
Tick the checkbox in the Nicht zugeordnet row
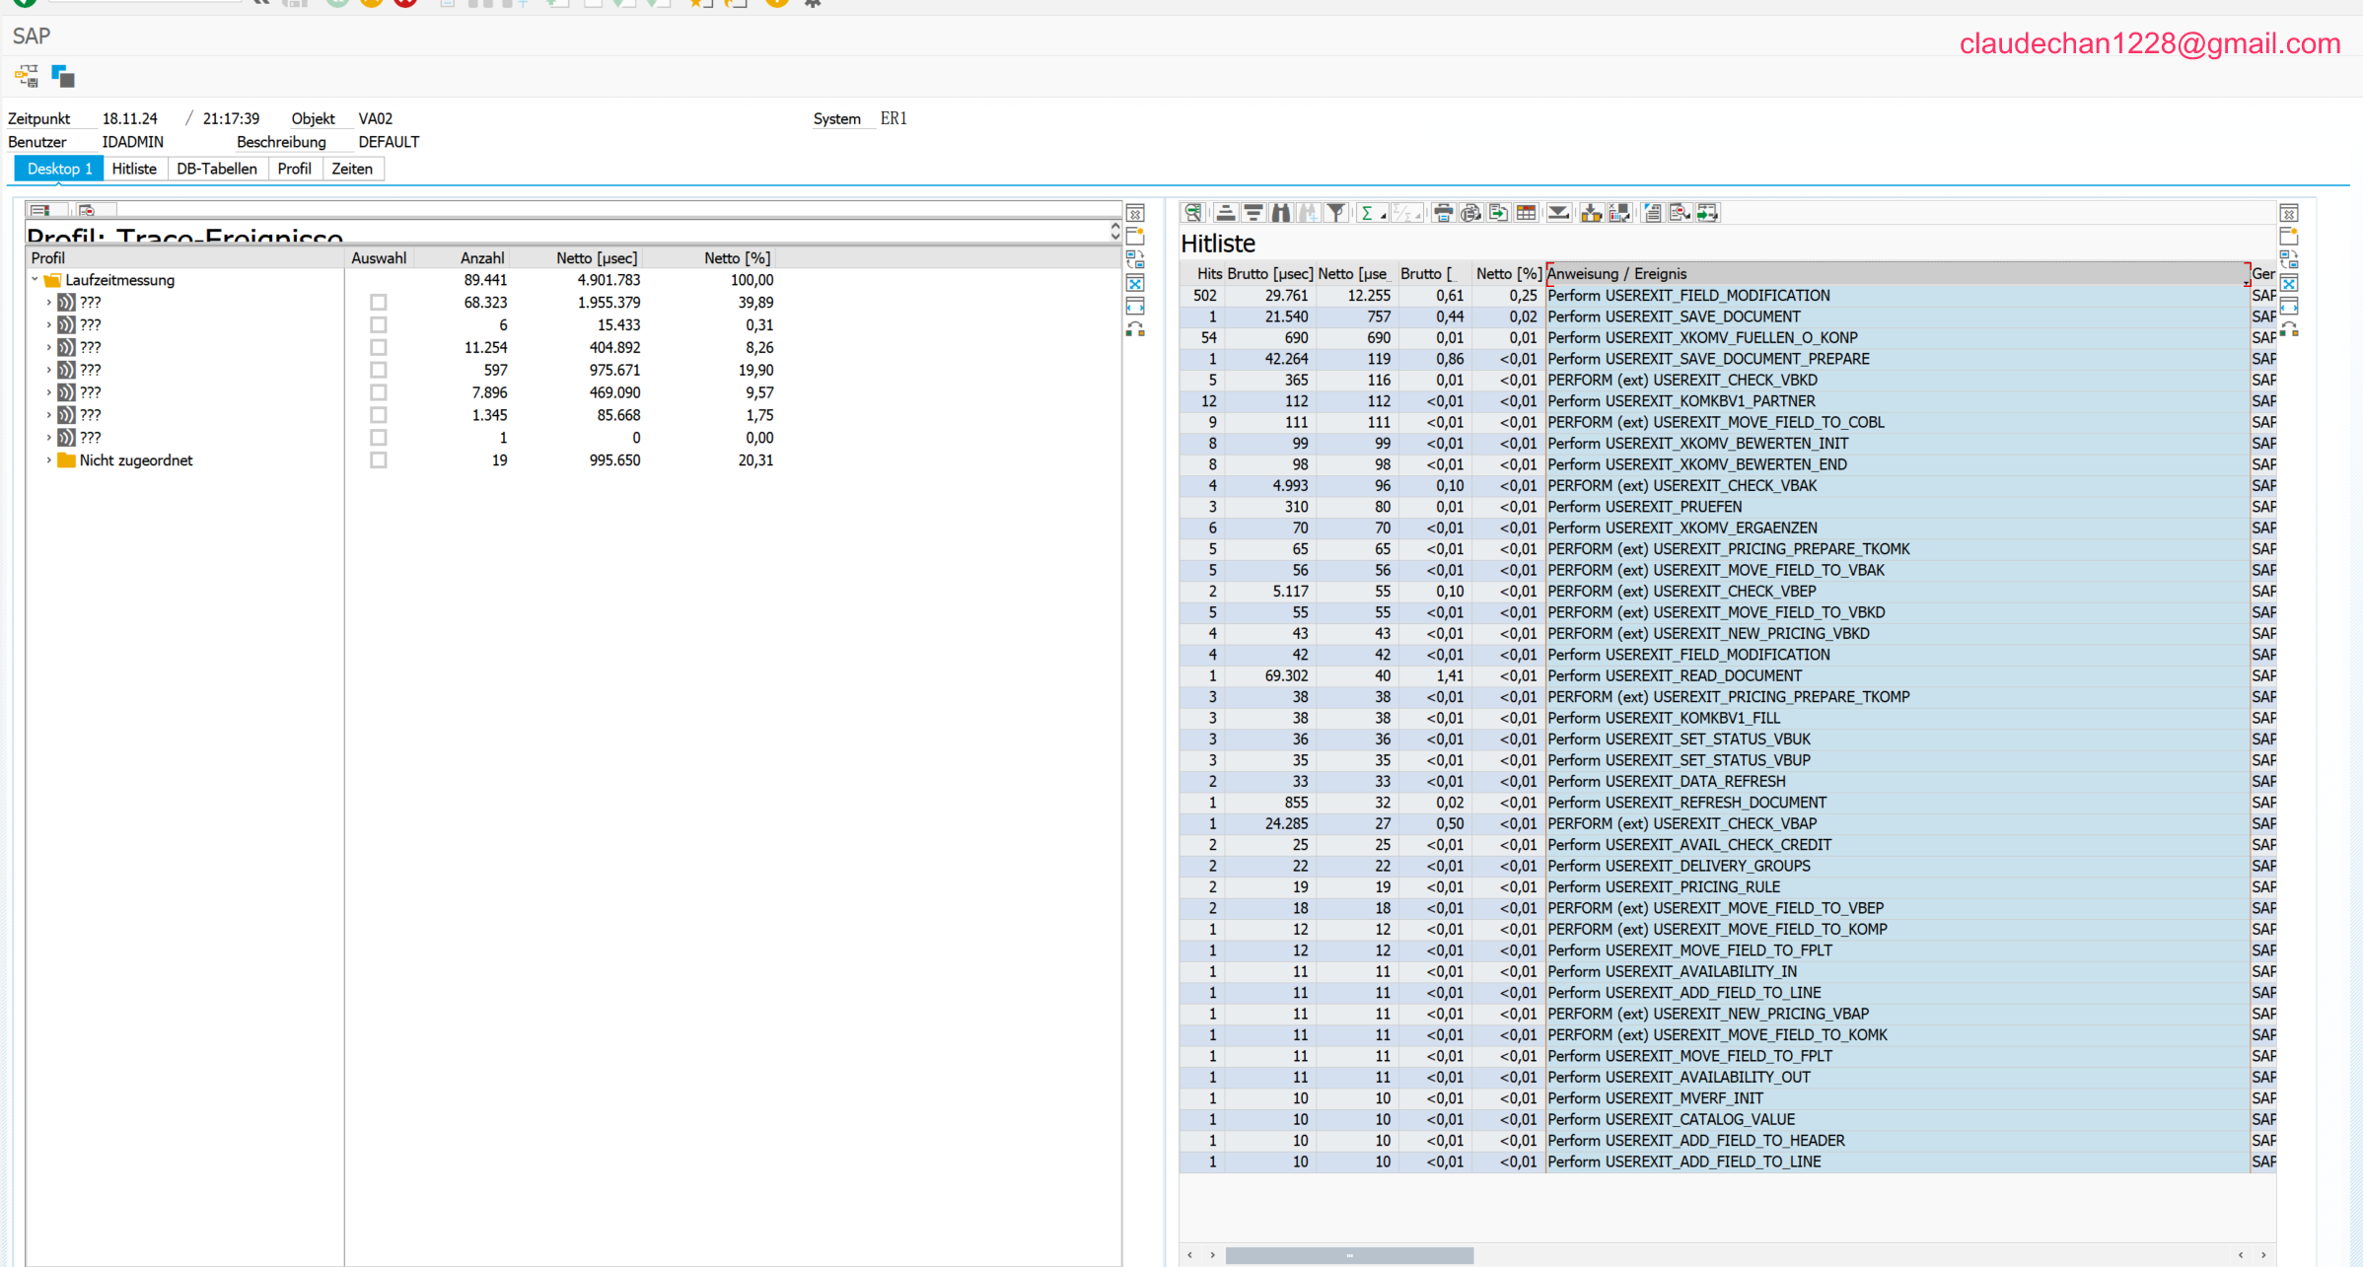coord(379,460)
